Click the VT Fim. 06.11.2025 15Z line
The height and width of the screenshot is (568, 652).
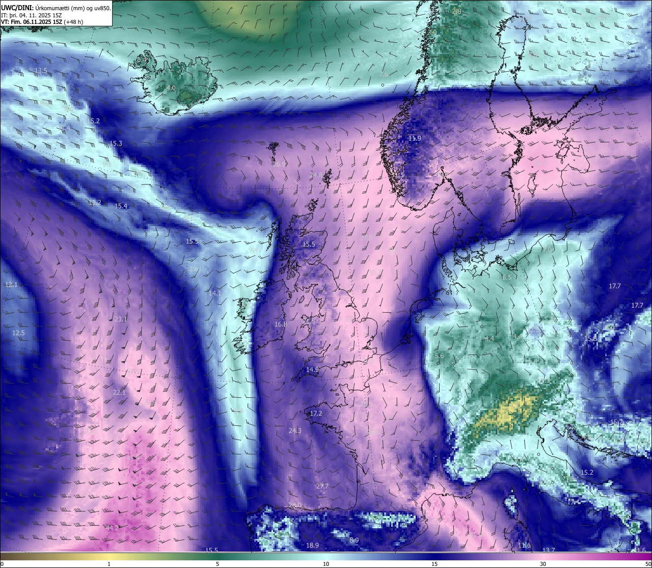42,22
